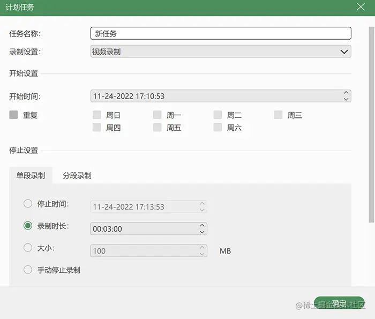This screenshot has height=319, width=375.
Task: Decrease the 开始时间 with down arrow
Action: 346,99
